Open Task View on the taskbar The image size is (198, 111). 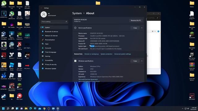12,109
